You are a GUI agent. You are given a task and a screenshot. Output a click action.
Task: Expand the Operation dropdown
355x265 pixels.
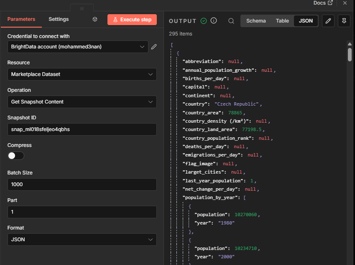82,102
